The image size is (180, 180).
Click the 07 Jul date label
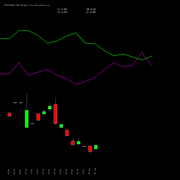pyautogui.click(x=8, y=172)
